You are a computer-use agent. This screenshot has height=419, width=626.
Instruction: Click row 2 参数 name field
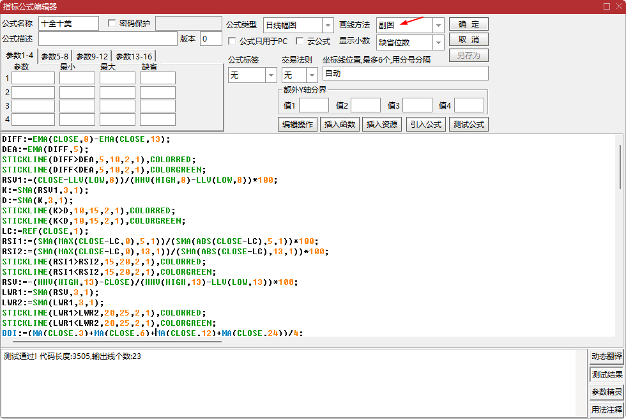(33, 93)
